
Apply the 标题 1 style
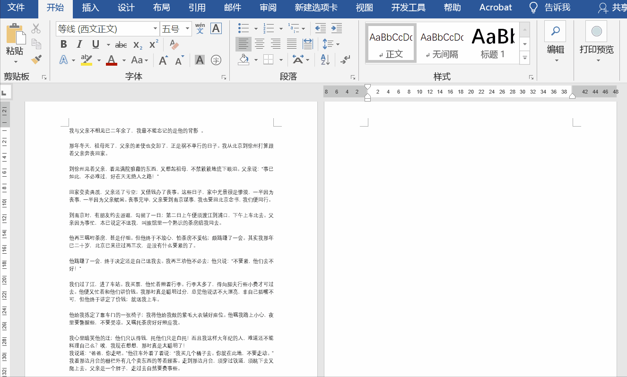(x=492, y=43)
